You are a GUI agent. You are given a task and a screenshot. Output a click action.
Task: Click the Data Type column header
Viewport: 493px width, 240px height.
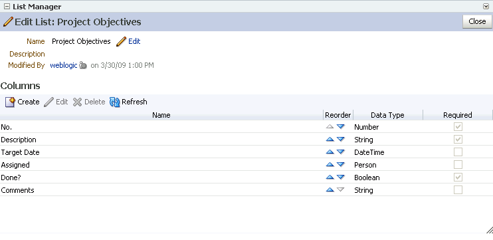(x=387, y=115)
